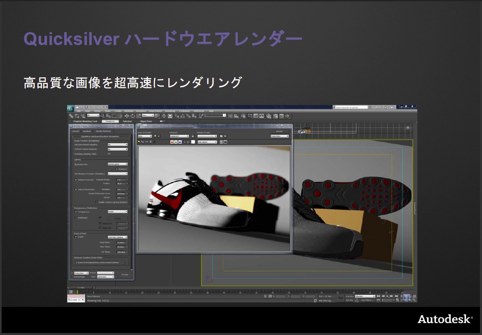Screen dimensions: 482x335
Task: Switch to the Render Elements tab
Action: click(104, 131)
